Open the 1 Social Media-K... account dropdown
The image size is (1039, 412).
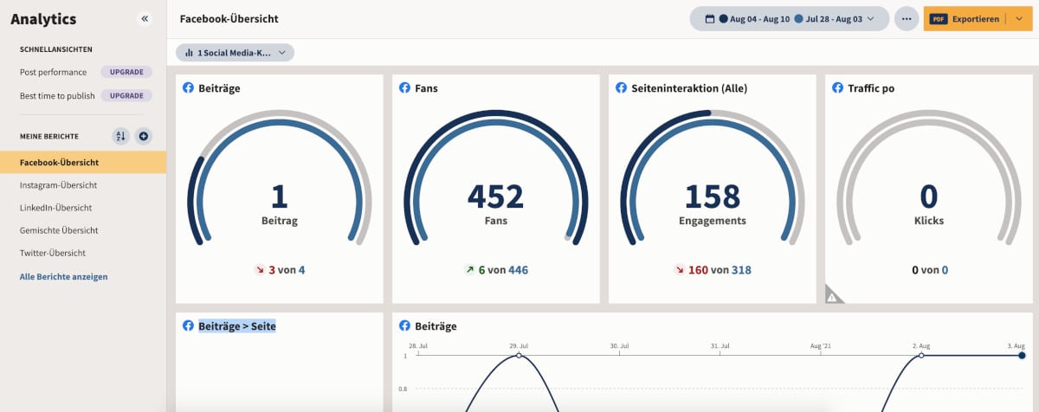pos(235,53)
